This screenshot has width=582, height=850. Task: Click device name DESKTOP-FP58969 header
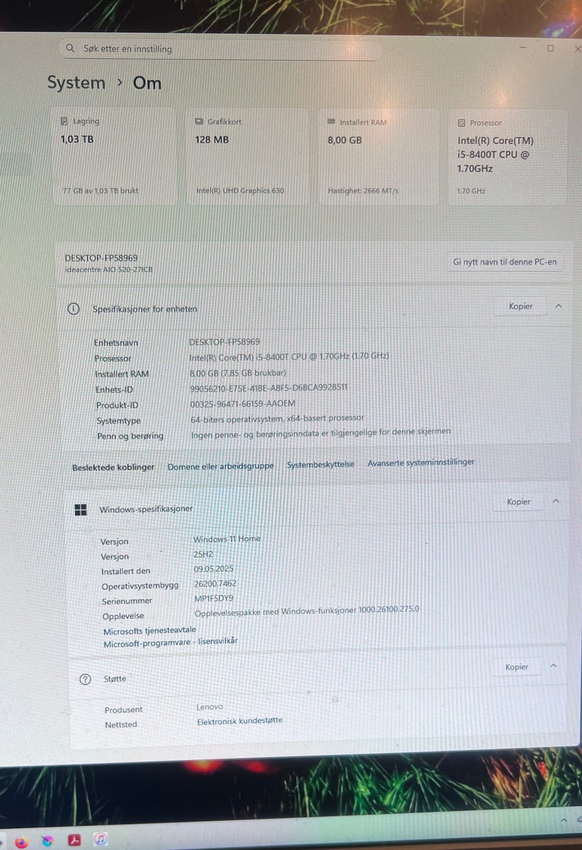tap(101, 257)
